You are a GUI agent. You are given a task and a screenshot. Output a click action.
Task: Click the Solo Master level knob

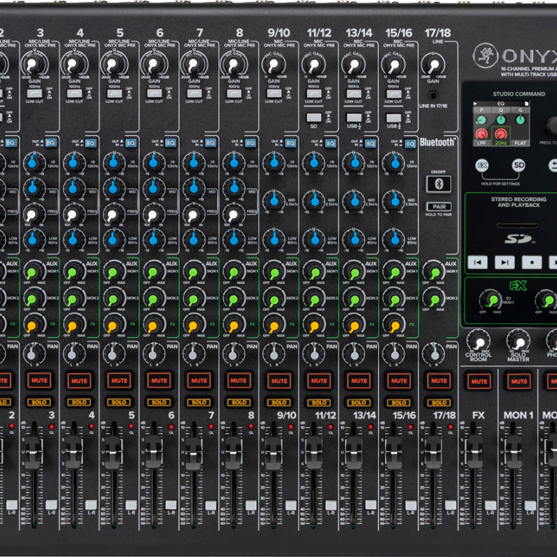[518, 341]
